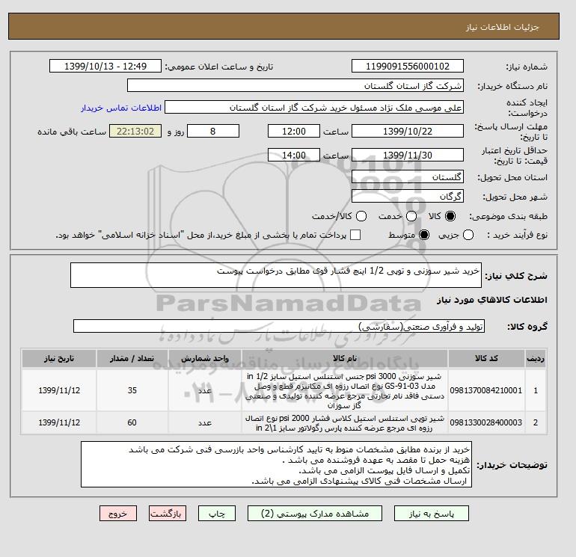The height and width of the screenshot is (557, 576).
Task: Click the buyer name field شرکت گاز استان گلستان
Action: (x=295, y=85)
